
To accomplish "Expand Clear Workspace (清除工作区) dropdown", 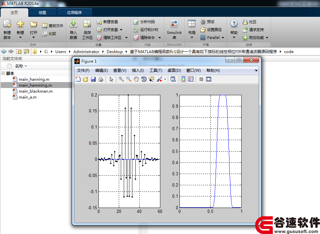I will 126,38.
